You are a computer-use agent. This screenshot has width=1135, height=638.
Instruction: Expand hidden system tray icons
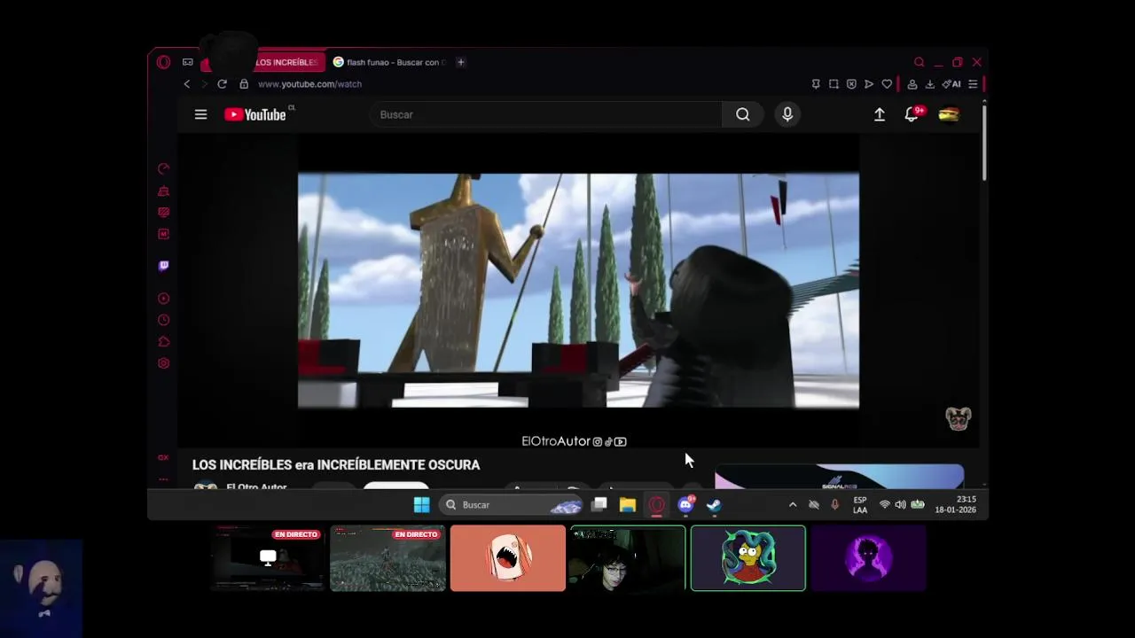point(793,504)
